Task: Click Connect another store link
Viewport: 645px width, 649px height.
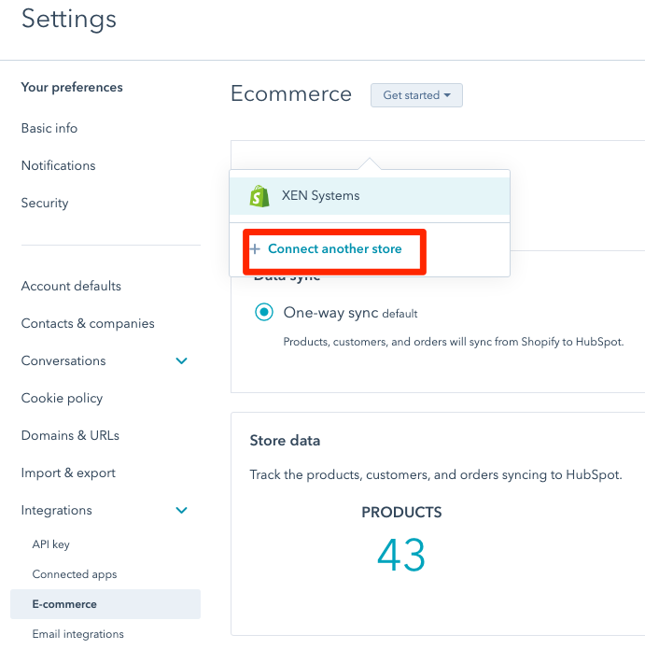Action: (x=334, y=249)
